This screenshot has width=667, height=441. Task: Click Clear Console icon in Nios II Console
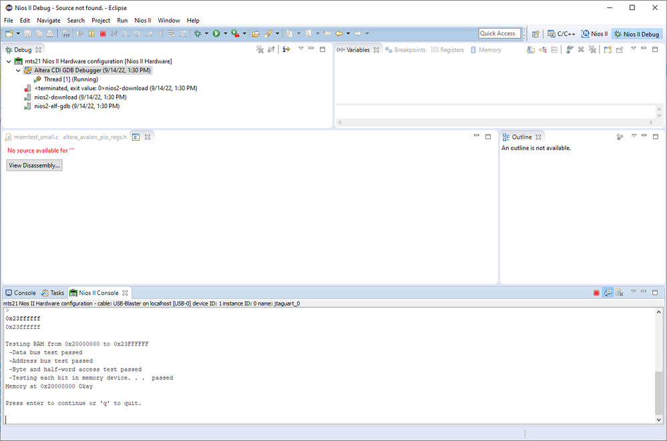tap(620, 293)
